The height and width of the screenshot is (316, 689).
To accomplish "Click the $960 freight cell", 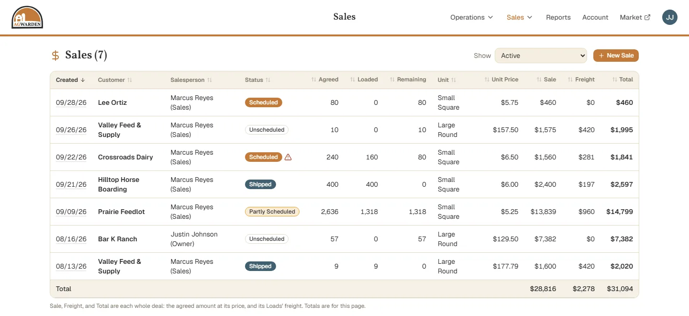I will 587,212.
